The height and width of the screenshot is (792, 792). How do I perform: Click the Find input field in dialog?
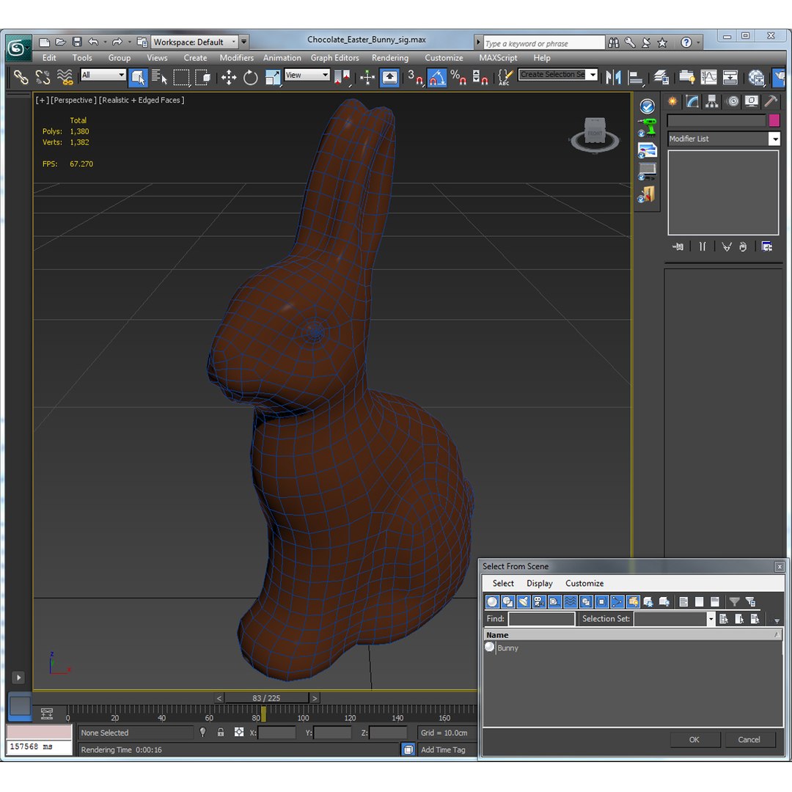pos(541,619)
